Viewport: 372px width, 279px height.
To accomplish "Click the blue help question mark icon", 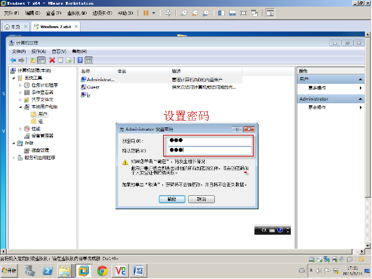I will coord(80,60).
